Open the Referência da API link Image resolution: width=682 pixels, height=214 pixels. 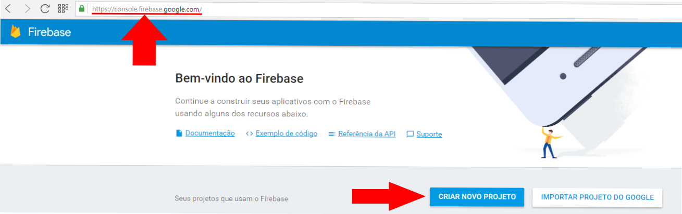(x=367, y=133)
